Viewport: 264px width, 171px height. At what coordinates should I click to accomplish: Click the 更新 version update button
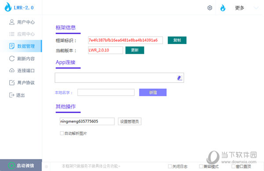(135, 50)
